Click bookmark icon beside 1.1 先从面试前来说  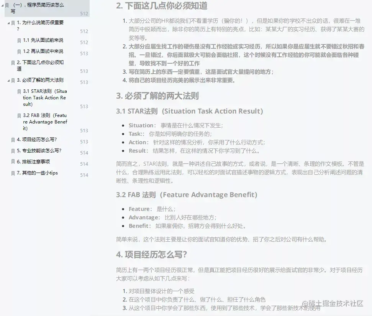click(x=19, y=41)
